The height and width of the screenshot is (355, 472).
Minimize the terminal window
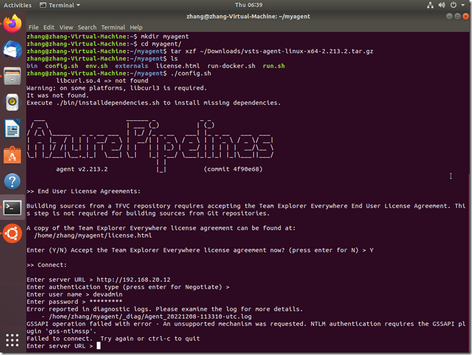click(449, 16)
